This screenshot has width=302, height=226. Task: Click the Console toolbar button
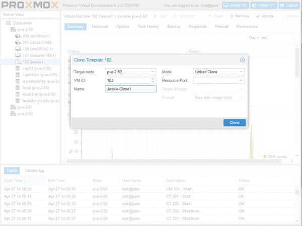click(x=290, y=16)
